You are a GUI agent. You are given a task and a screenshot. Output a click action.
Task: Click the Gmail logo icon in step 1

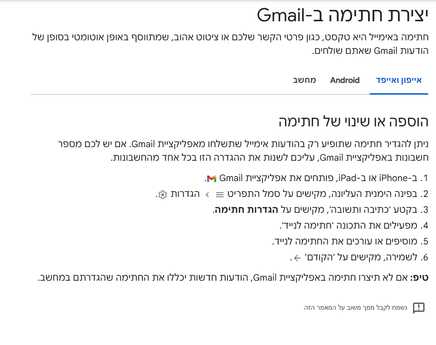pos(211,178)
